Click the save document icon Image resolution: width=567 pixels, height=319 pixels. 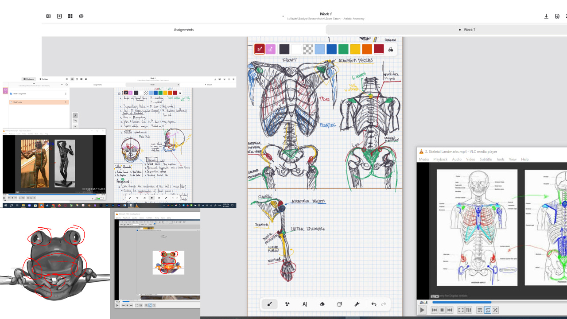pos(546,16)
